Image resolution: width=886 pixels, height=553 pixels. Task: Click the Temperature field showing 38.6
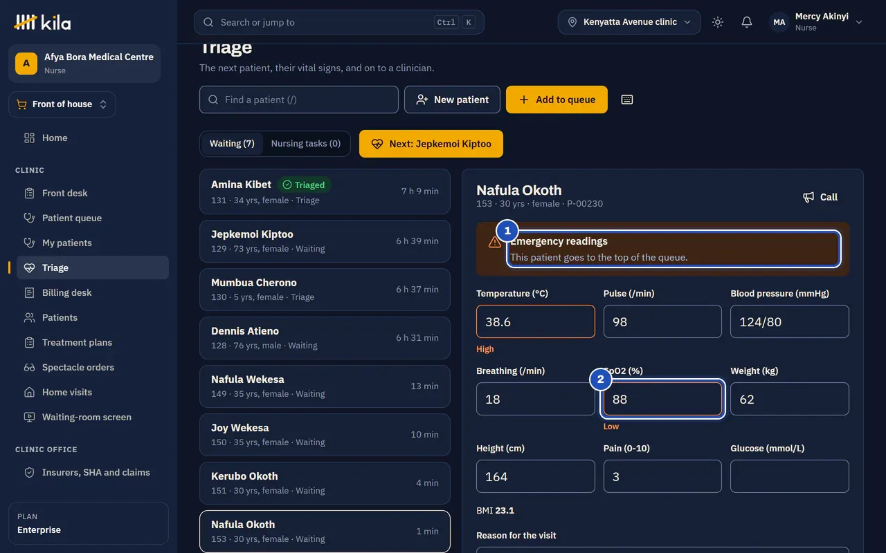click(x=536, y=321)
